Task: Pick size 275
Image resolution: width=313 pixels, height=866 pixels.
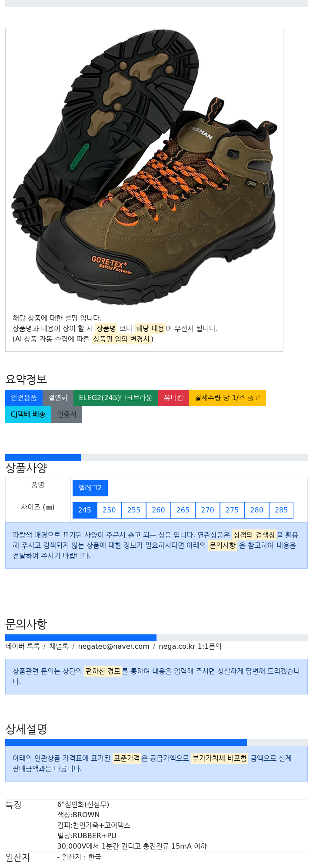Action: [x=232, y=510]
